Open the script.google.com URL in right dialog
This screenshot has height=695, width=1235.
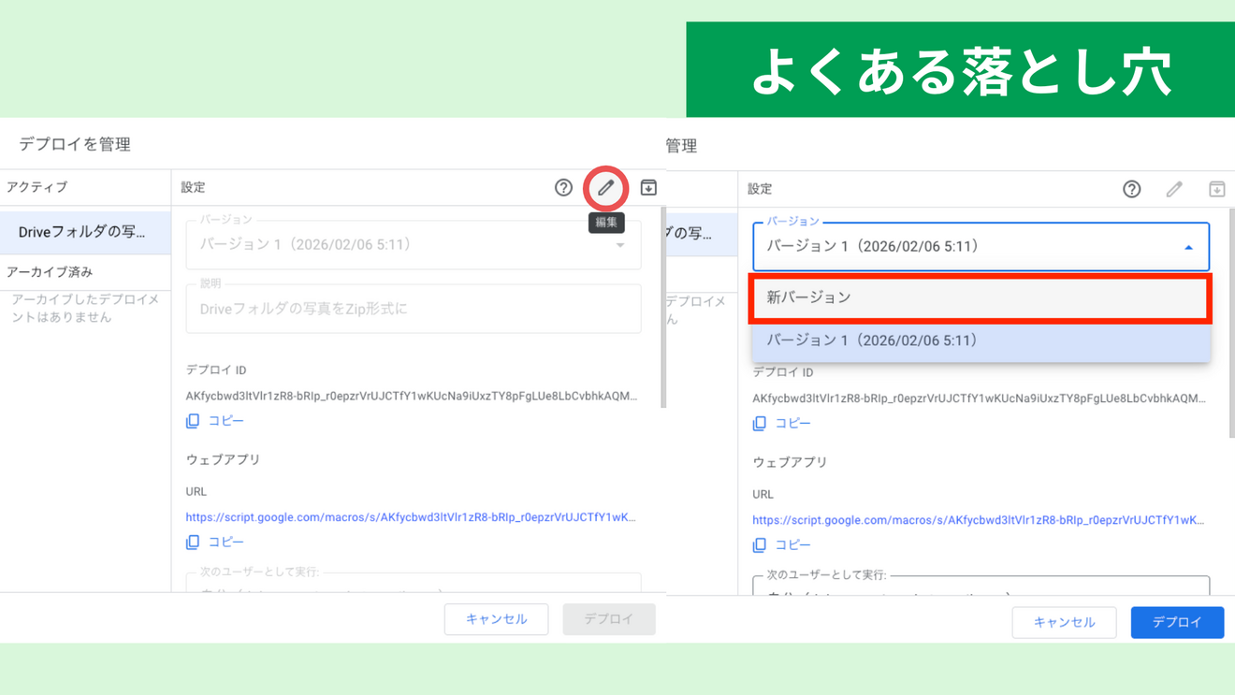(x=979, y=519)
